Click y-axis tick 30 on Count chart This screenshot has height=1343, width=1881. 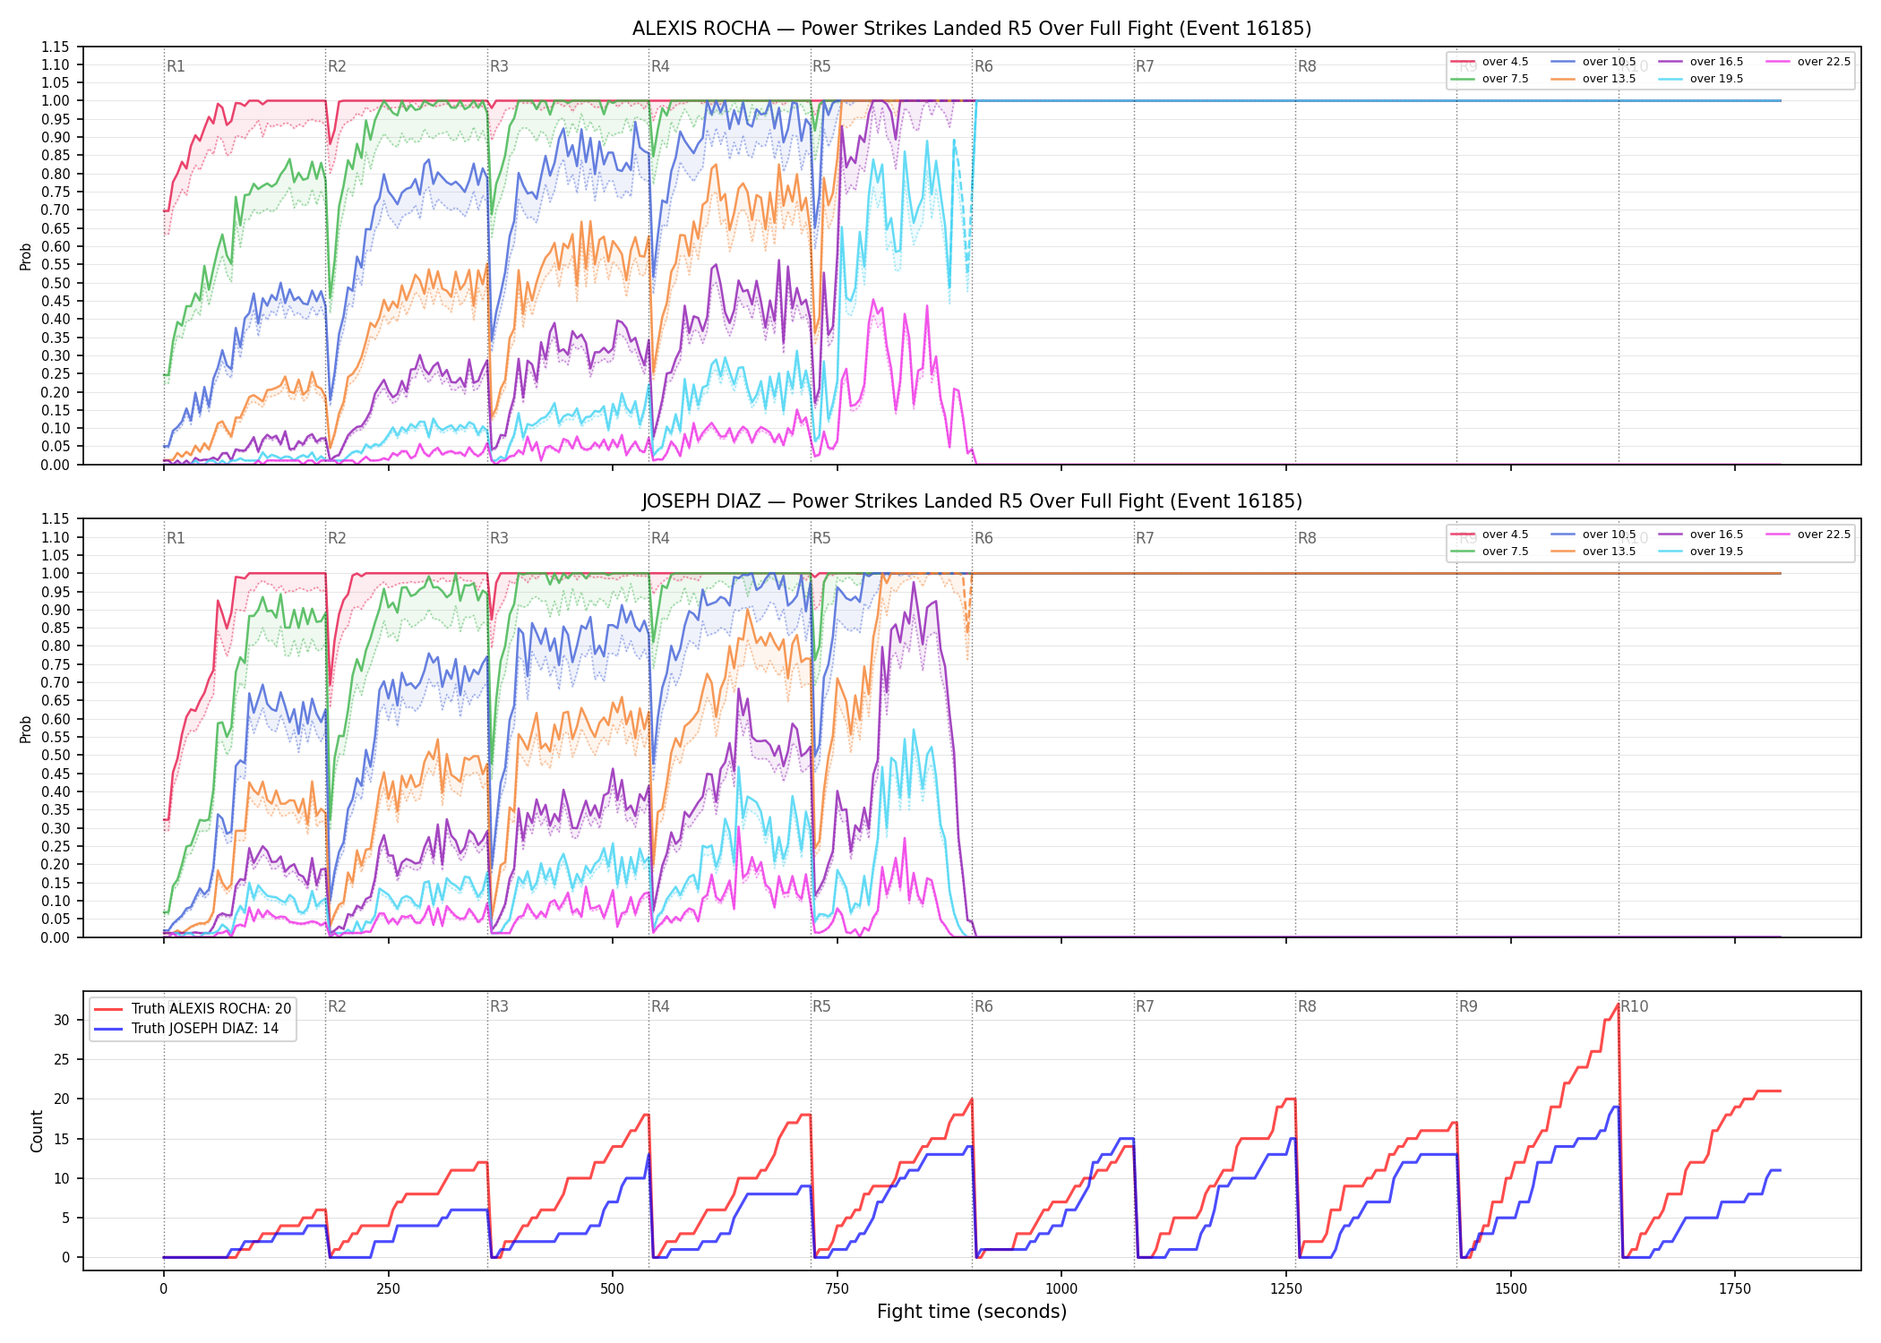(x=62, y=1020)
